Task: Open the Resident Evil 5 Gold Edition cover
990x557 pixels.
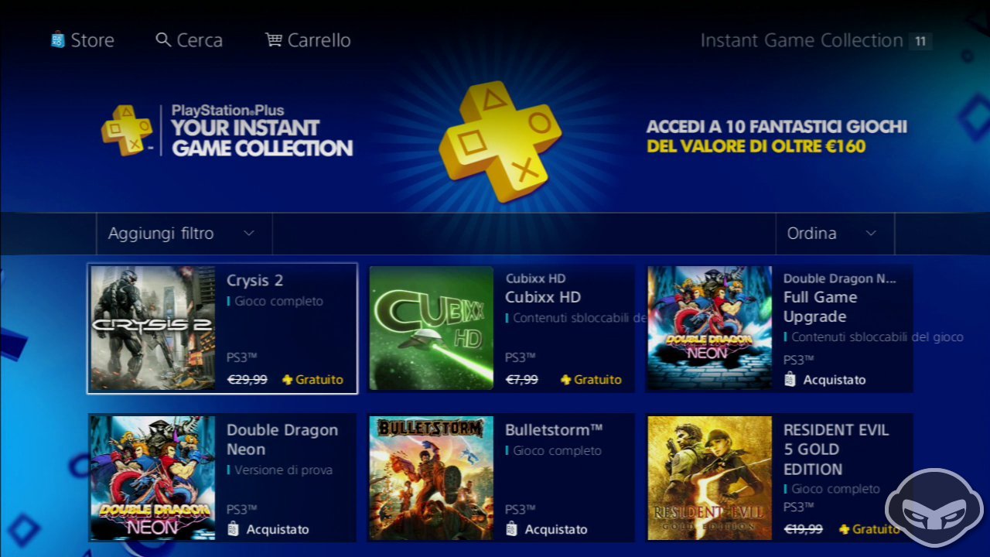Action: pos(710,478)
